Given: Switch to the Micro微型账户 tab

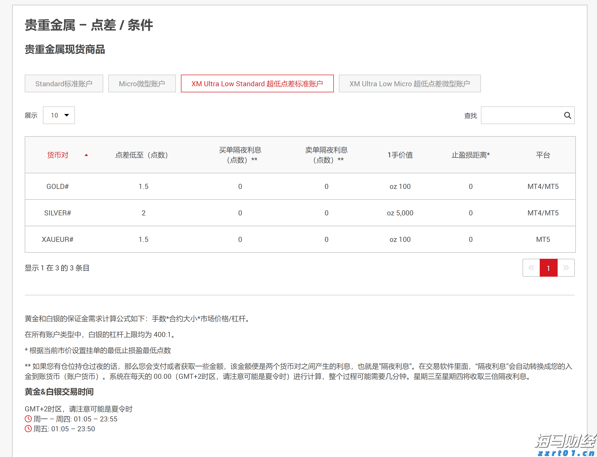Looking at the screenshot, I should 142,83.
